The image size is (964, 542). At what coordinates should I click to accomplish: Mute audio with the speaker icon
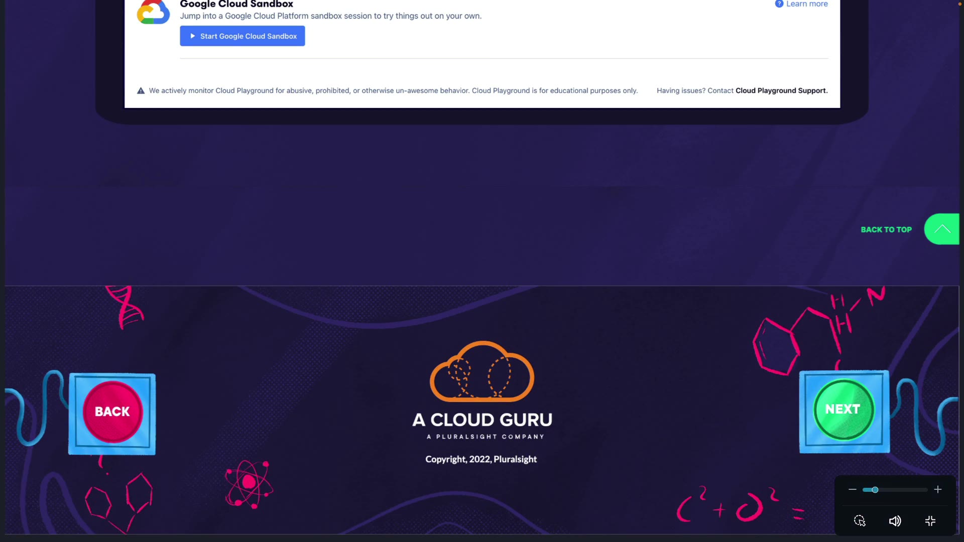point(895,521)
